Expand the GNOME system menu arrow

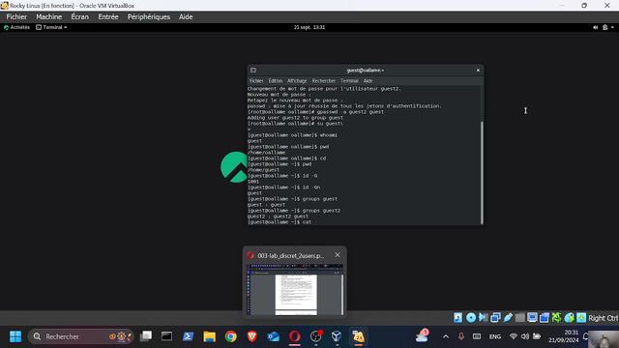click(x=612, y=27)
